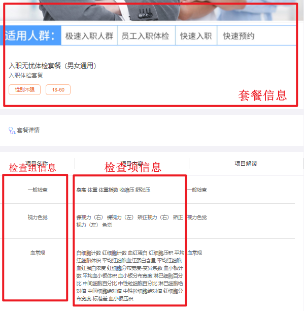The height and width of the screenshot is (311, 304).
Task: Click the 裸视力（右）裸视力（左）item content
Action: [x=129, y=221]
